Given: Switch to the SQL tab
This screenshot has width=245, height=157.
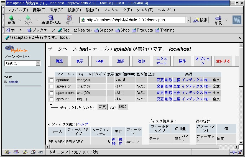Looking at the screenshot, I should coord(100,61).
